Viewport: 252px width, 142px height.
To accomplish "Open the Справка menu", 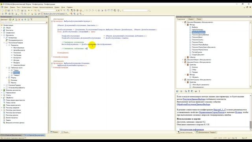I will click(69, 7).
